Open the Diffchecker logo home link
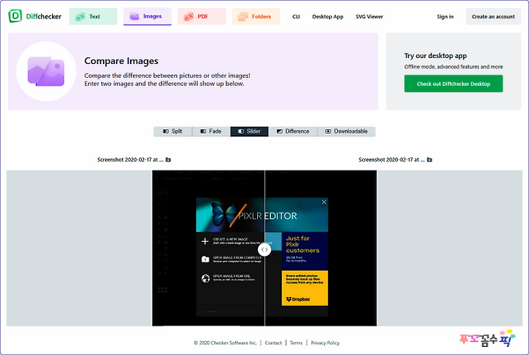Viewport: 529px width, 355px height. pos(35,16)
